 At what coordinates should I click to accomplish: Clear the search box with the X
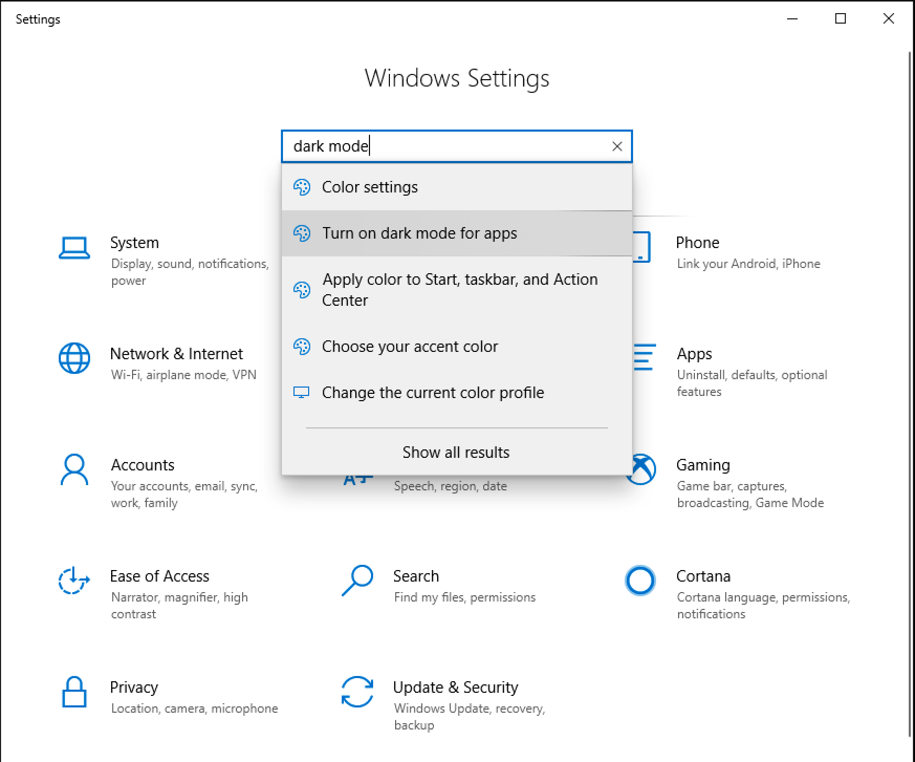617,146
